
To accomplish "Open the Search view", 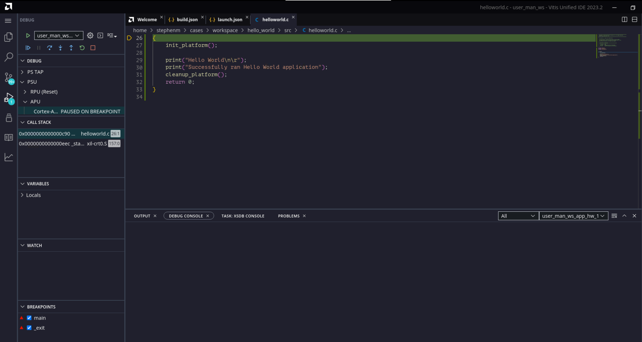I will point(9,57).
